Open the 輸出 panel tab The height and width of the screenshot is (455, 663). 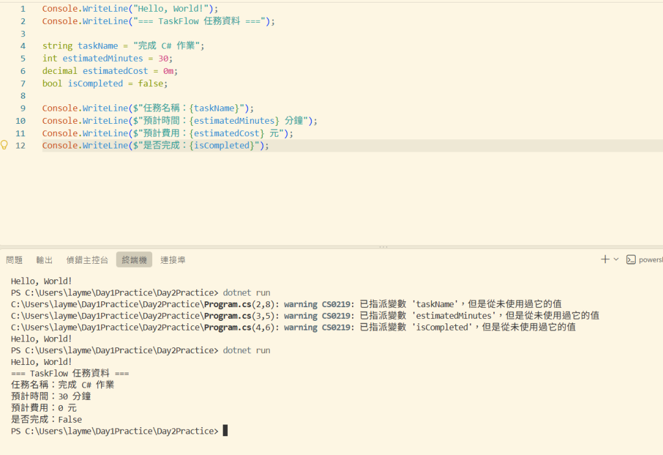pyautogui.click(x=45, y=260)
